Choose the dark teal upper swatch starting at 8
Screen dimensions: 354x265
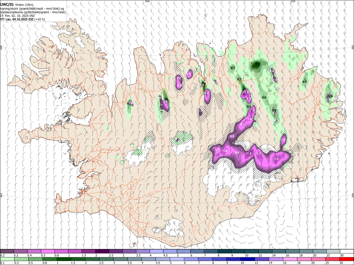coord(224,251)
